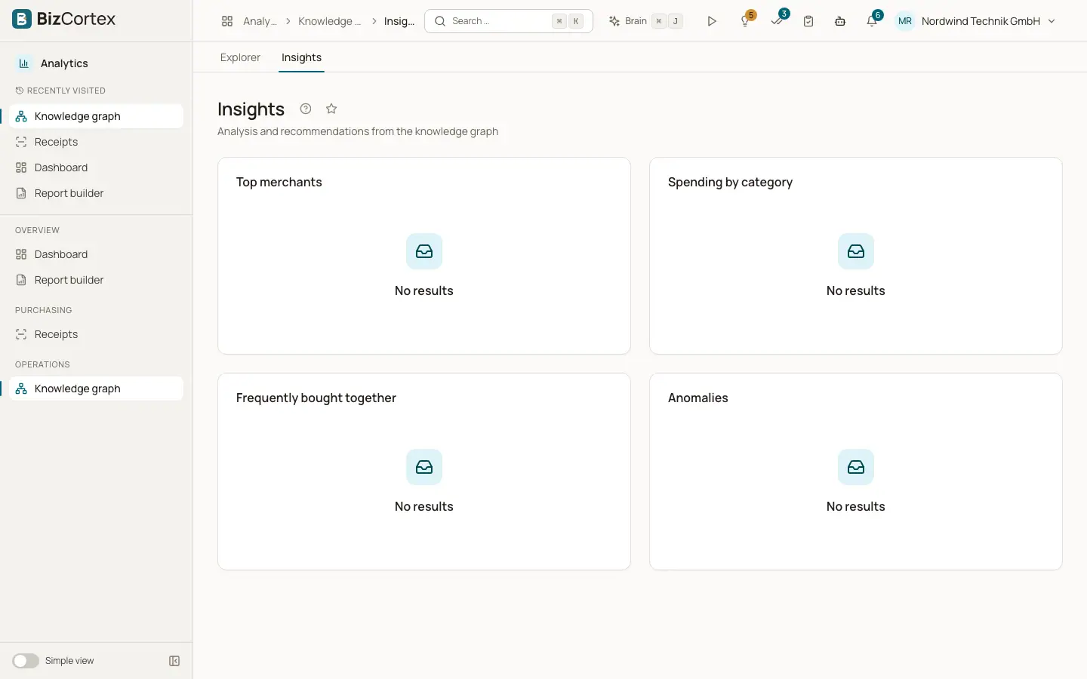The height and width of the screenshot is (679, 1087).
Task: Toggle the Simple view switch
Action: pyautogui.click(x=26, y=661)
